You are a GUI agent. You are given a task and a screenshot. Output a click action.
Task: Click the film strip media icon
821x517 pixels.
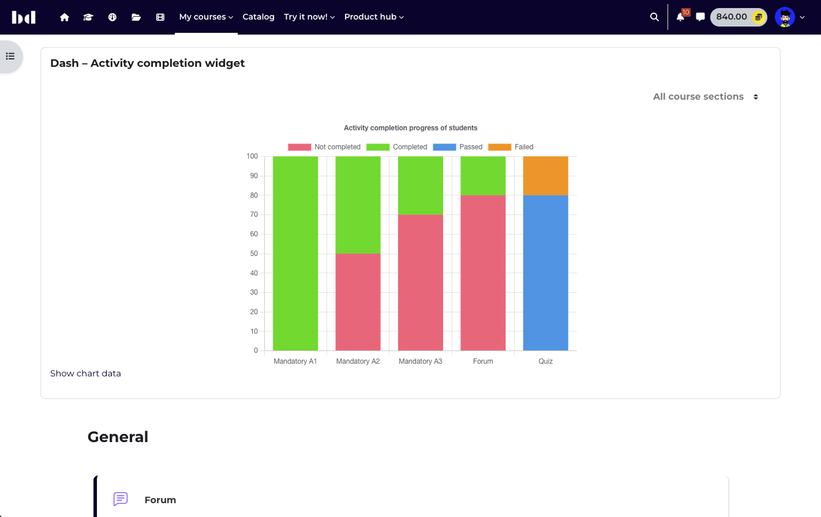coord(160,17)
